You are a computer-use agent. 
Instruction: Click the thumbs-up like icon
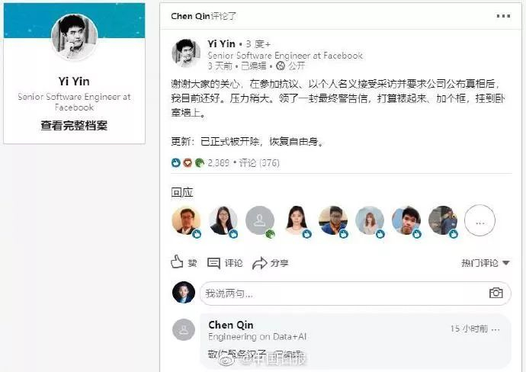point(177,262)
